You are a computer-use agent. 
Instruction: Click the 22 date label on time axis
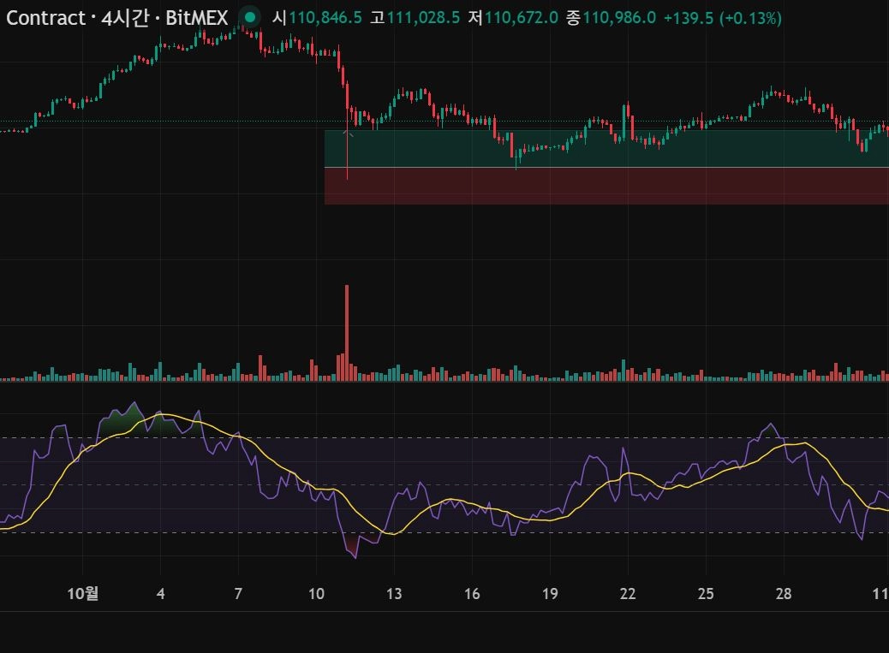[x=628, y=593]
